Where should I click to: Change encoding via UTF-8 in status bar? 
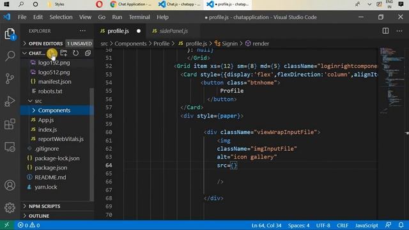[x=323, y=225]
